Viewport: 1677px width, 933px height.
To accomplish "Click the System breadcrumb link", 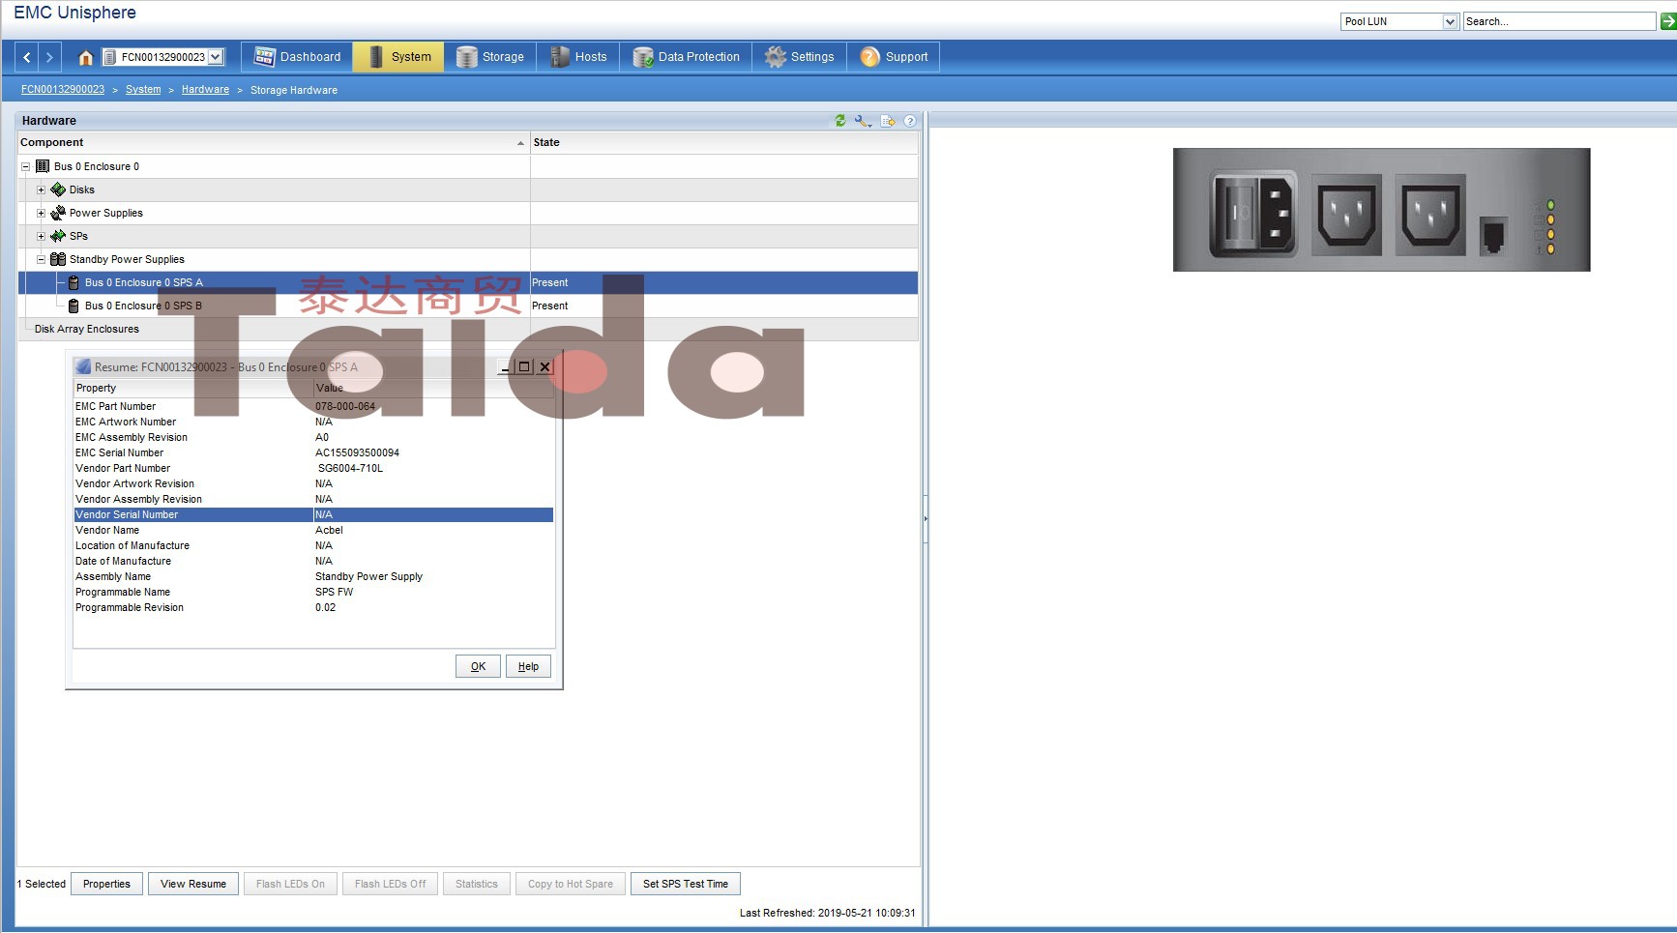I will coord(143,90).
